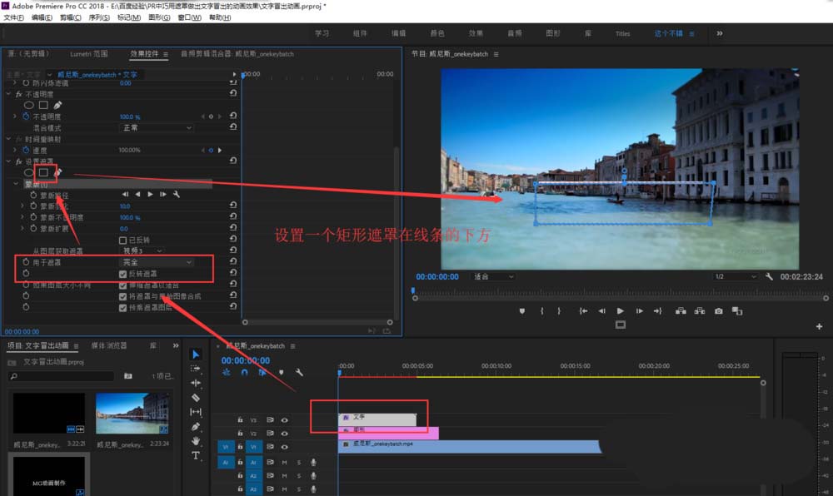Export frame with camera icon
The height and width of the screenshot is (496, 833).
[718, 311]
